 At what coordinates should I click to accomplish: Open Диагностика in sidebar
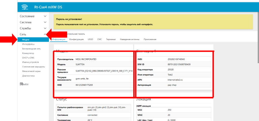[28, 76]
